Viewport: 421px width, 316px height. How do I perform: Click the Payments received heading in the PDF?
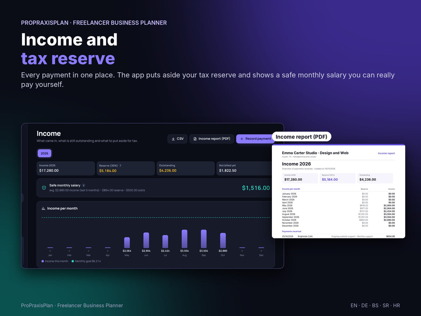(x=292, y=231)
